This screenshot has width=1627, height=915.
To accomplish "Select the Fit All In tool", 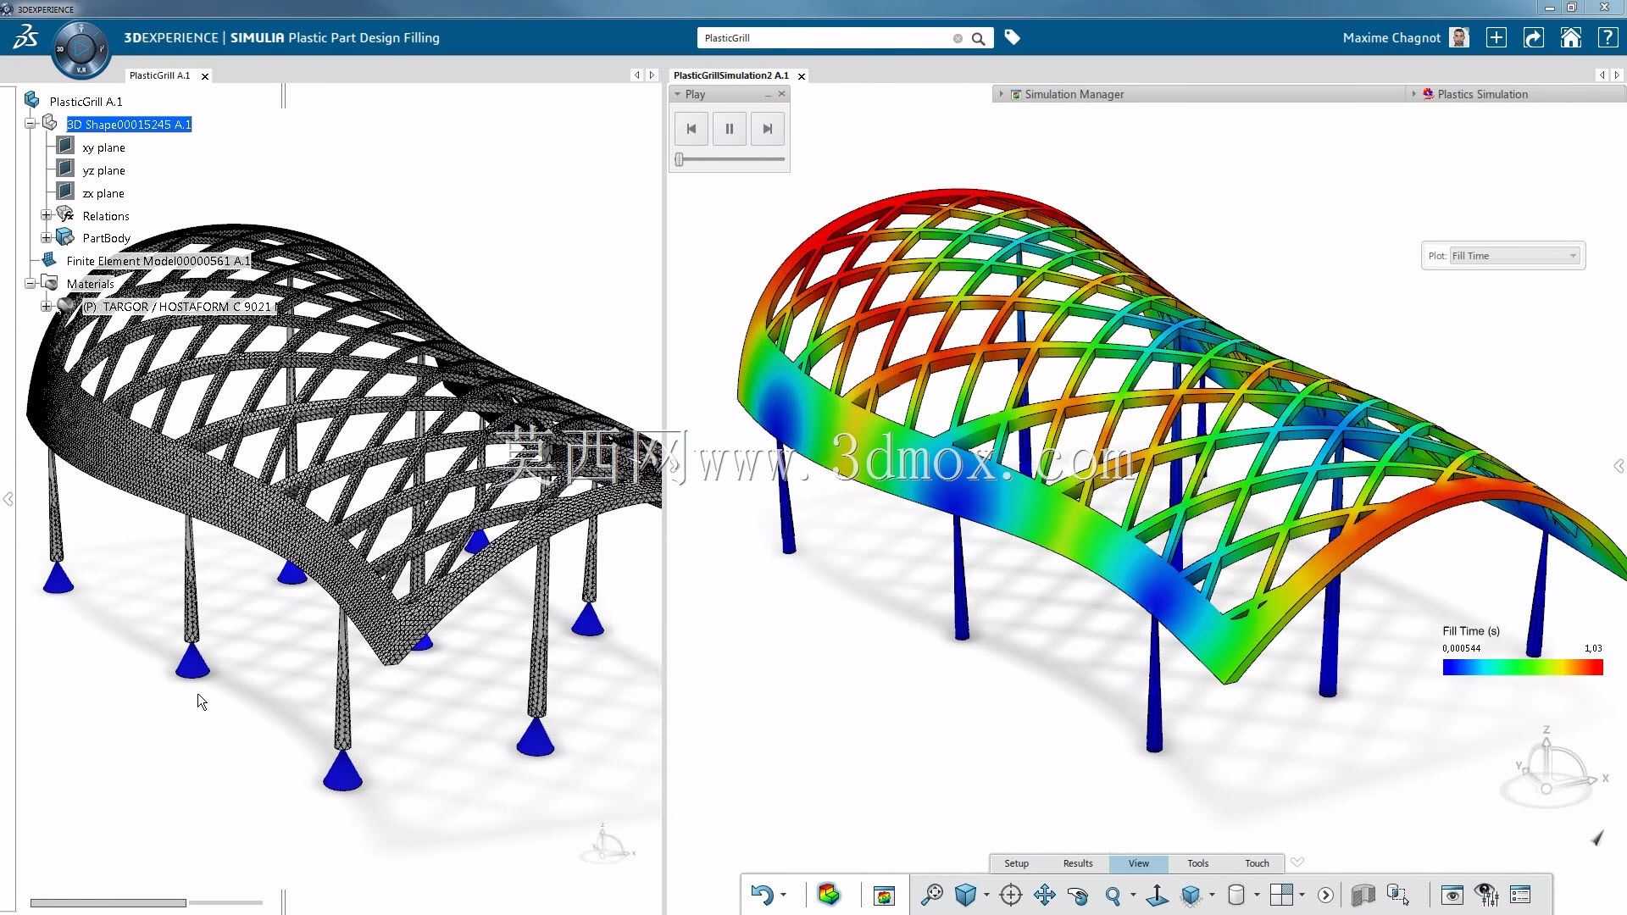I will 932,895.
